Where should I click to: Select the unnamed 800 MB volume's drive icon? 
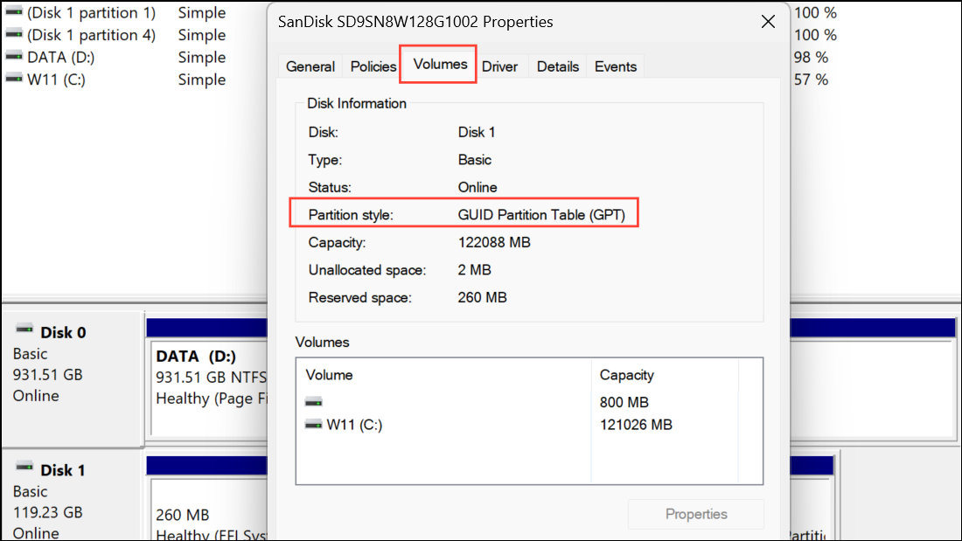click(313, 402)
